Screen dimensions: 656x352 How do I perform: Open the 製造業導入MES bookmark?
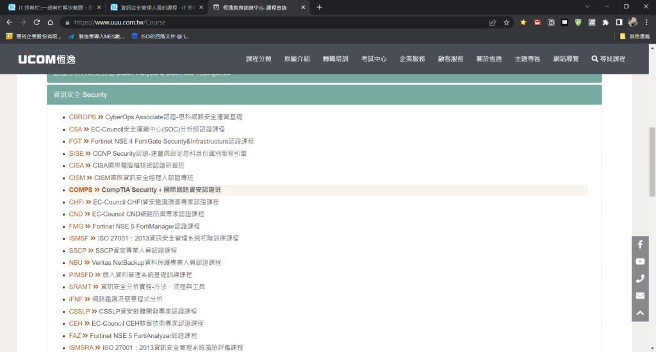click(x=97, y=37)
